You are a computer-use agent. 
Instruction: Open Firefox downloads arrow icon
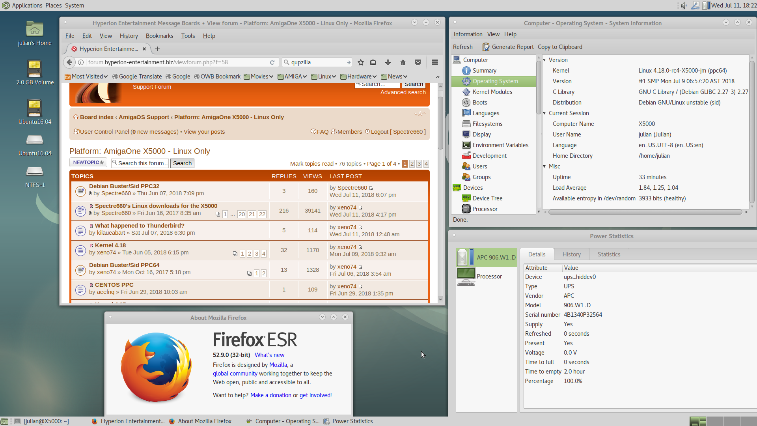[x=388, y=62]
